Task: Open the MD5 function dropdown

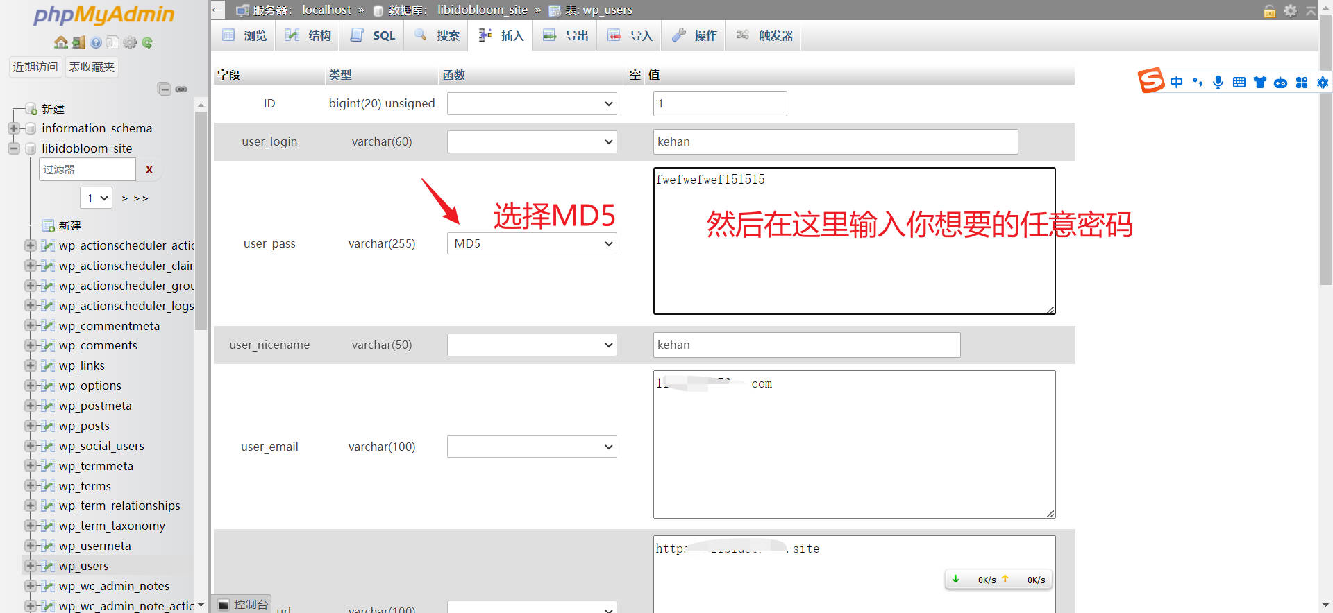Action: [x=532, y=243]
